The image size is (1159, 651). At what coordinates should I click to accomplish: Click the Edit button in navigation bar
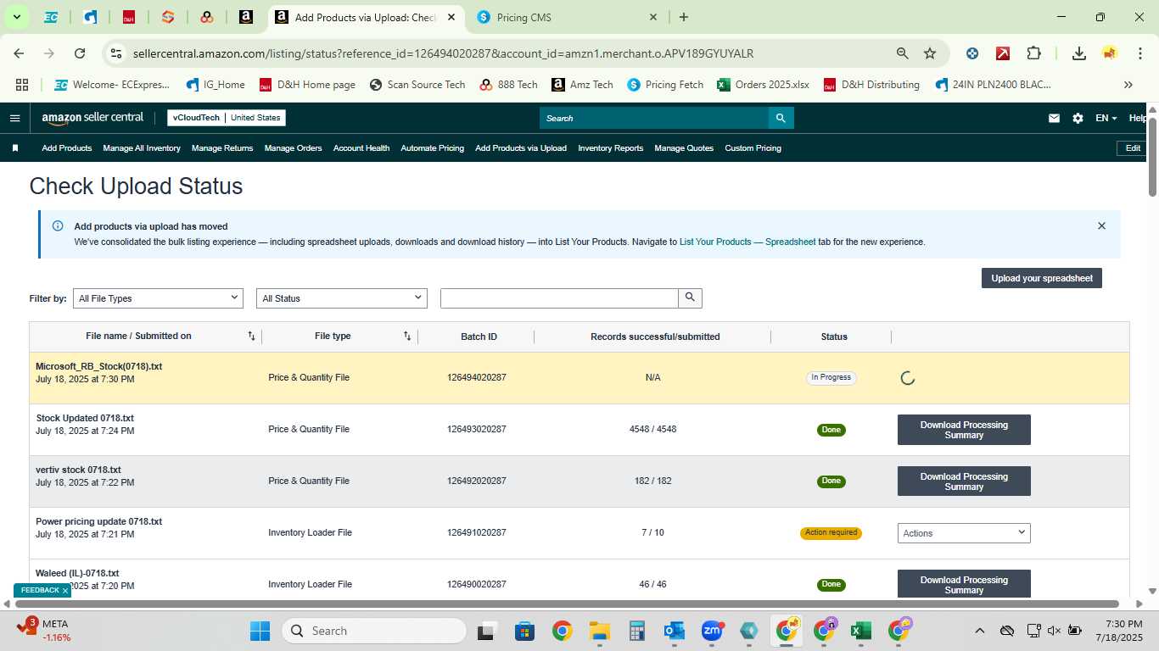click(1133, 148)
